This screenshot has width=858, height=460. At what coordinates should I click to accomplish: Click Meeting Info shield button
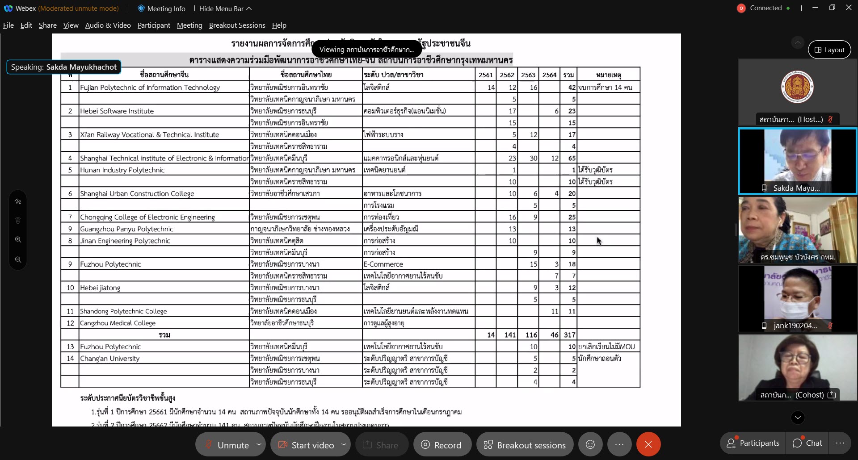click(x=161, y=8)
